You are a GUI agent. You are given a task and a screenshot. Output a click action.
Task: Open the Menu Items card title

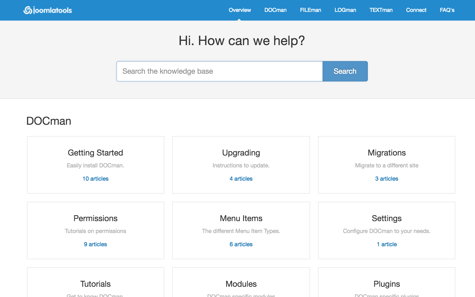[241, 218]
